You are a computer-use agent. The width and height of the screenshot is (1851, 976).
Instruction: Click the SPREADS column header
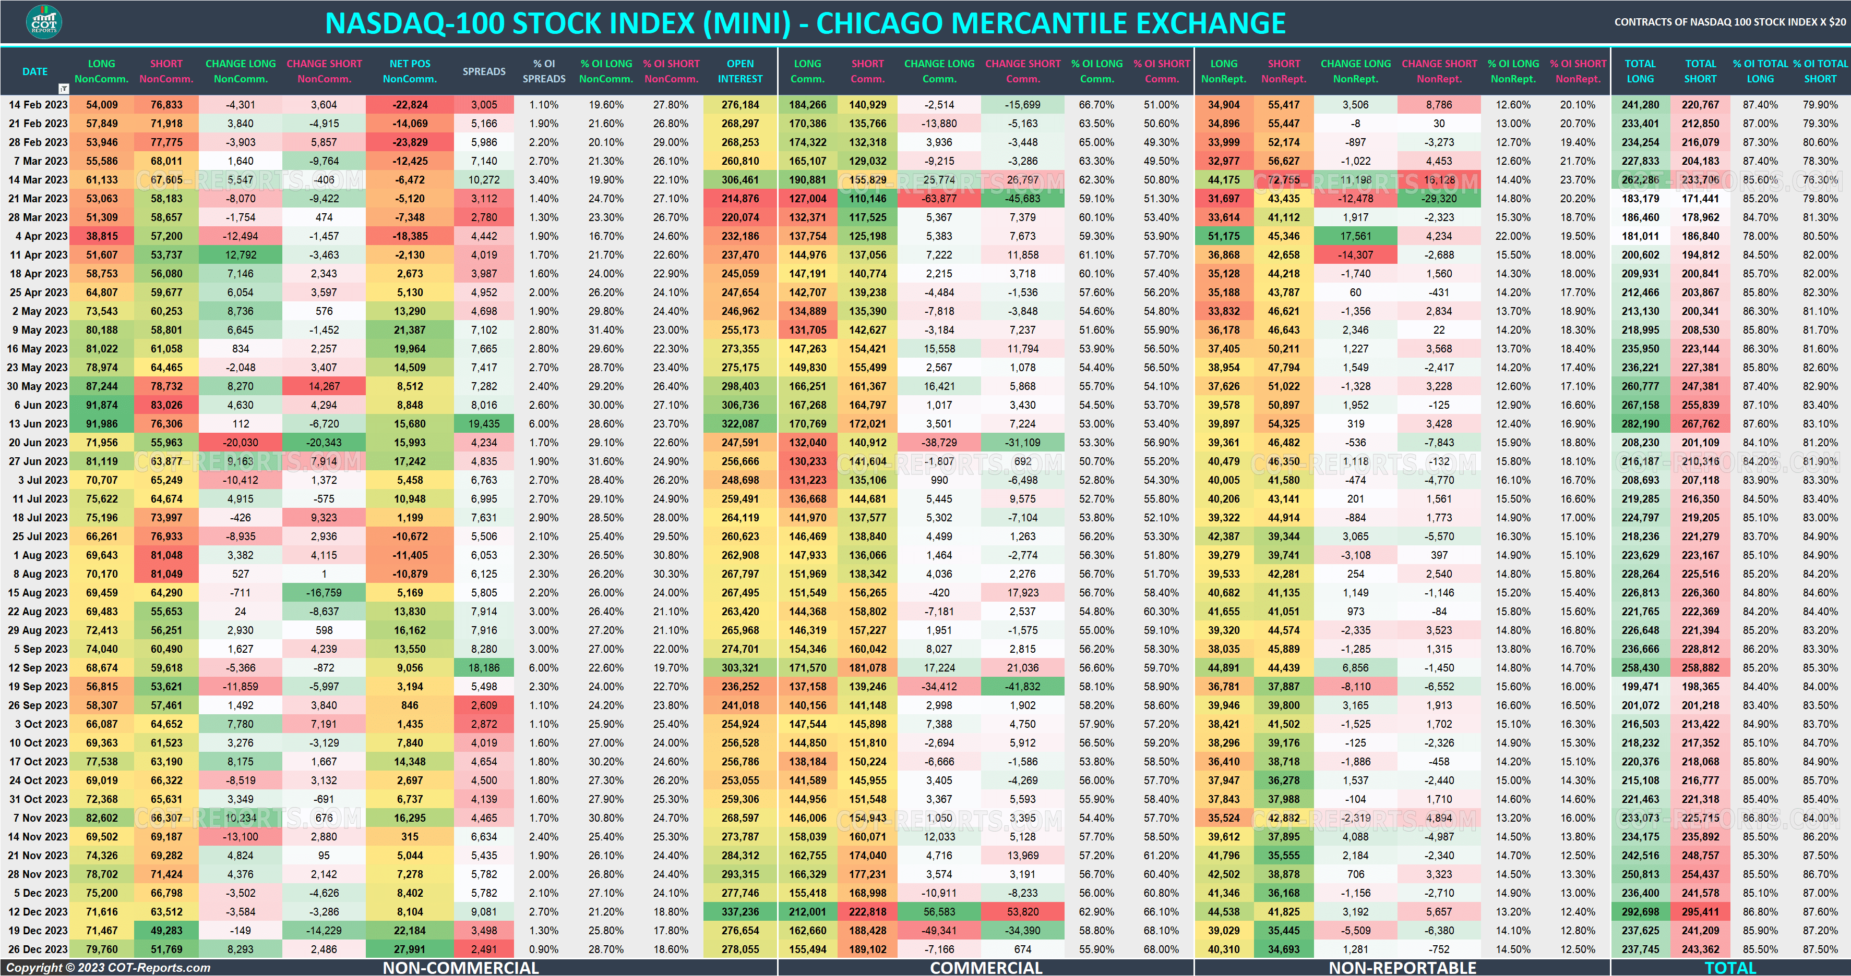point(485,71)
